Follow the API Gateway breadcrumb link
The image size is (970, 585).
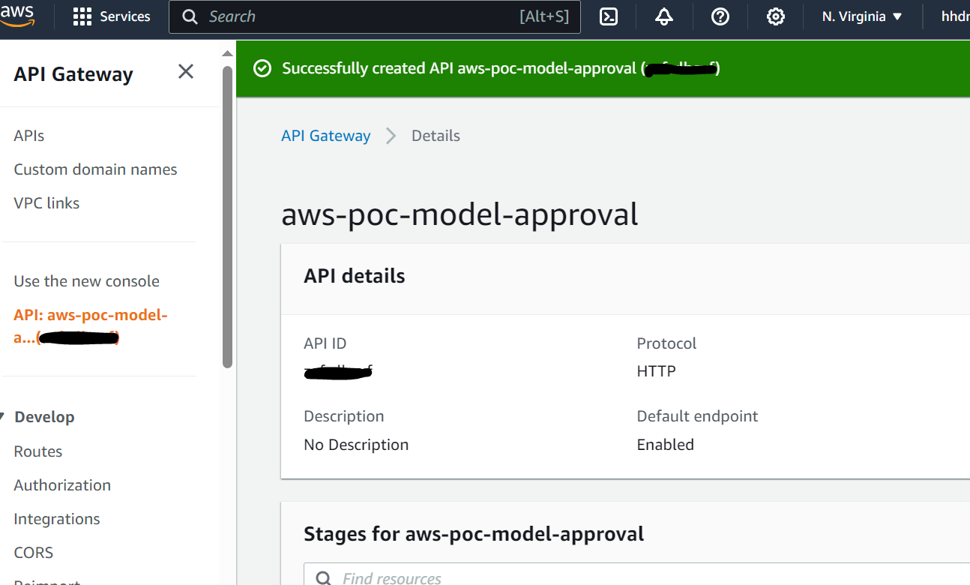325,135
